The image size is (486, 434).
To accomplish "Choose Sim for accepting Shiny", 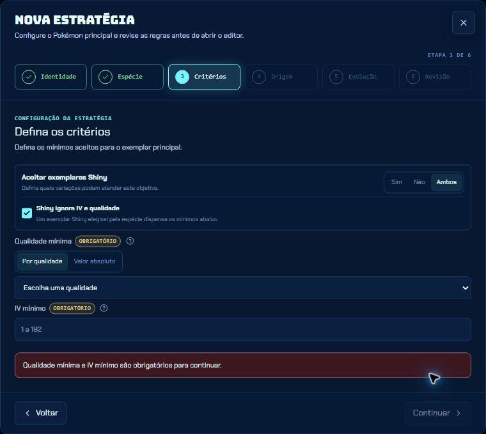I will pyautogui.click(x=396, y=182).
